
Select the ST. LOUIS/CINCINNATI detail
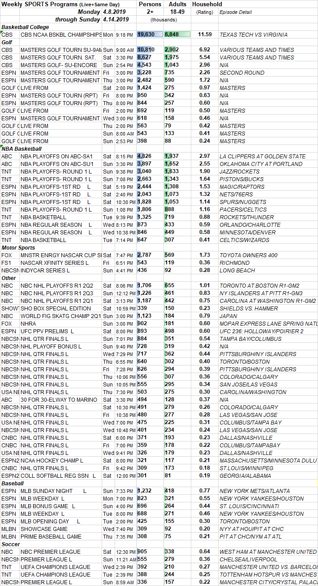(249, 506)
